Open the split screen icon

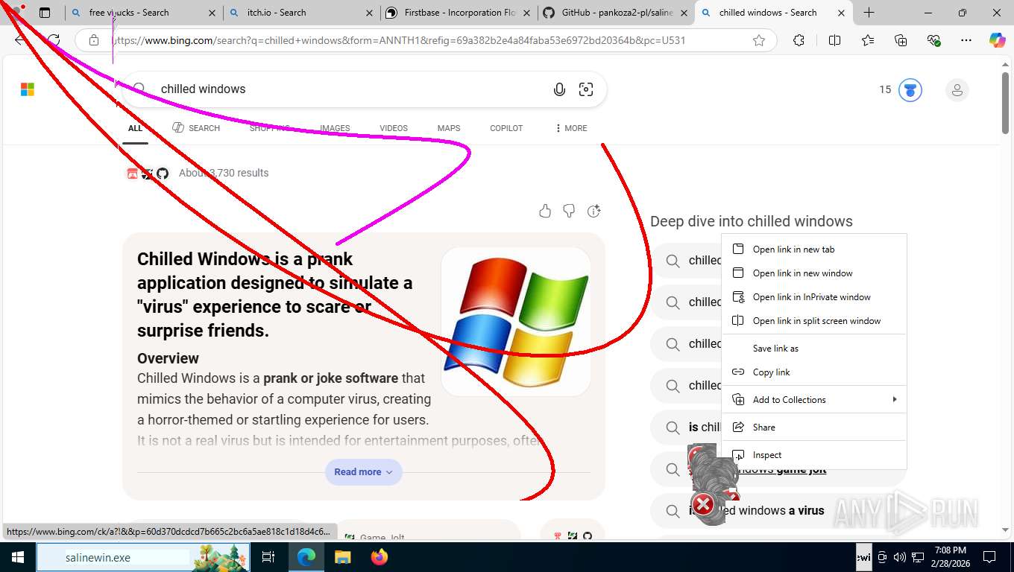tap(834, 40)
